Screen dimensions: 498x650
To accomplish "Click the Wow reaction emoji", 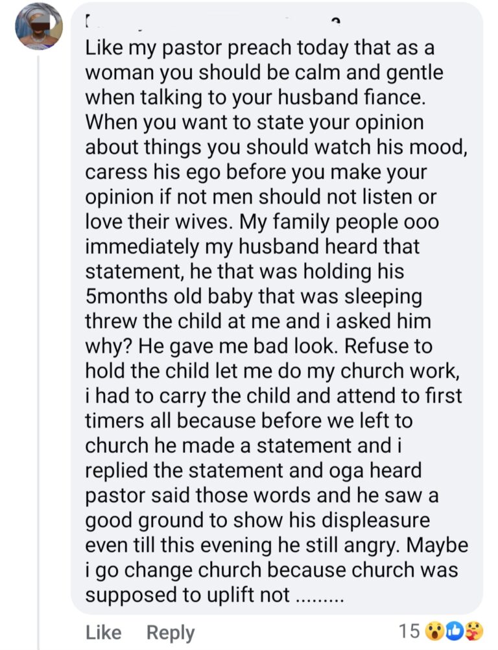I will coord(433,631).
